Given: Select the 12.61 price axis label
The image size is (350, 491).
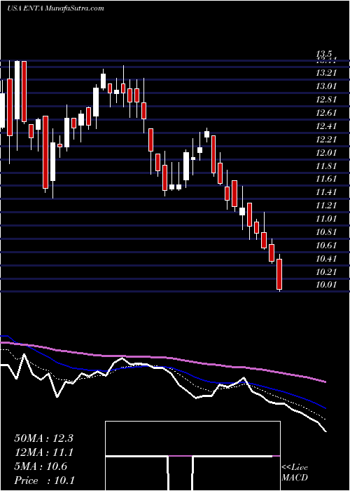Looking at the screenshot, I should [327, 113].
